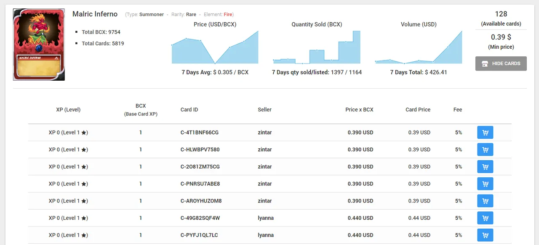The width and height of the screenshot is (539, 245).
Task: Click 0.390 USD price in C-HLWBPV7580 row
Action: [x=360, y=150]
